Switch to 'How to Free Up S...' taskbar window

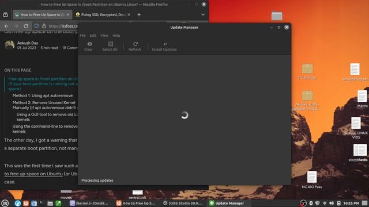[136, 203]
